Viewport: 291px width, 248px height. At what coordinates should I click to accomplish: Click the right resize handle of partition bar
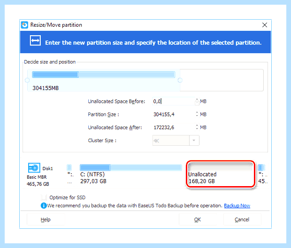click(x=180, y=80)
